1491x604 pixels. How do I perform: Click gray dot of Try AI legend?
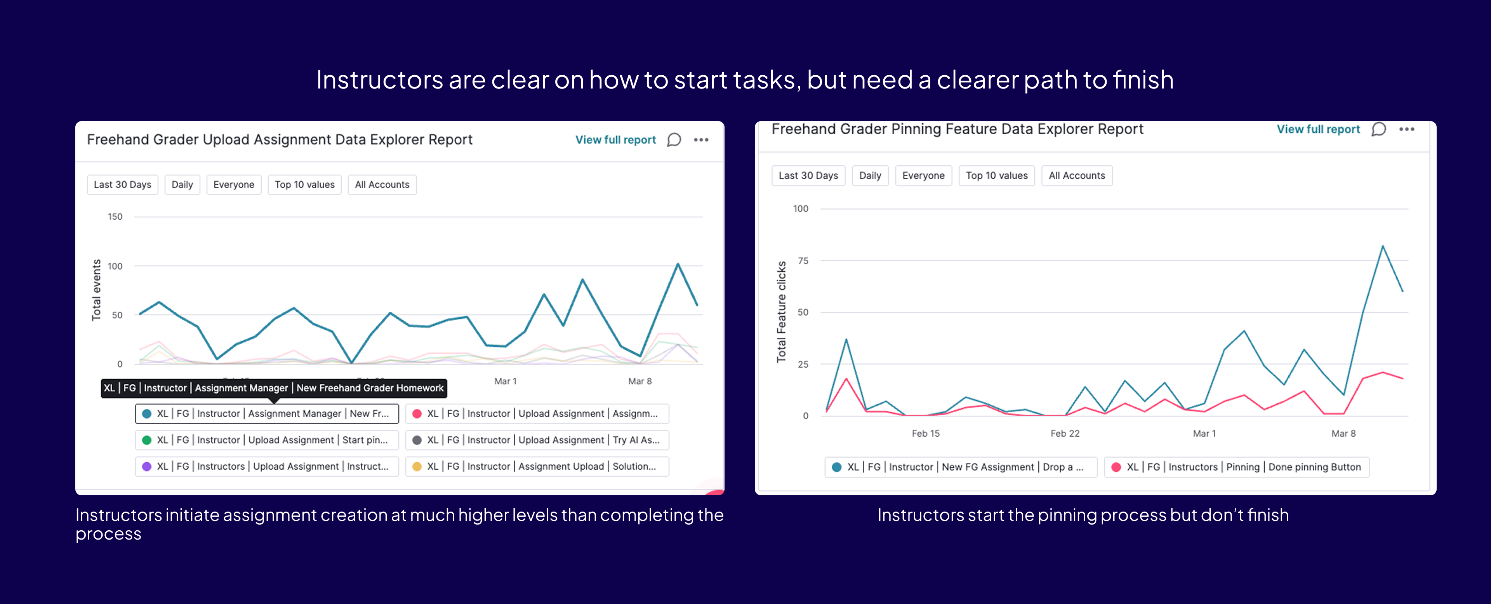pos(417,440)
